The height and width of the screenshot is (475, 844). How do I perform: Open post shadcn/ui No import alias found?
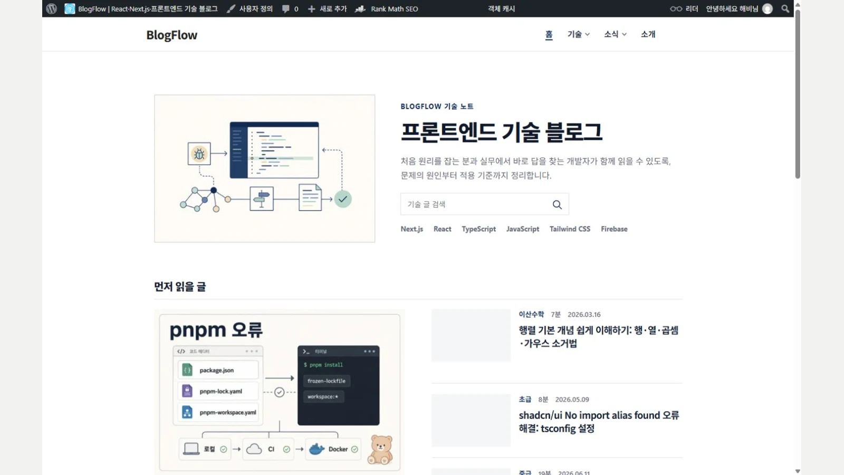[x=599, y=422]
